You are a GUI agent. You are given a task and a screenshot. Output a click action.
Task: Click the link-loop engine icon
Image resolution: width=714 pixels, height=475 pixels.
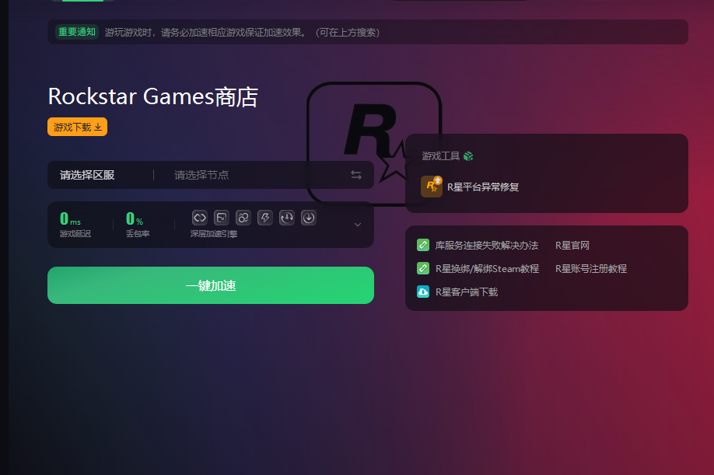(199, 218)
